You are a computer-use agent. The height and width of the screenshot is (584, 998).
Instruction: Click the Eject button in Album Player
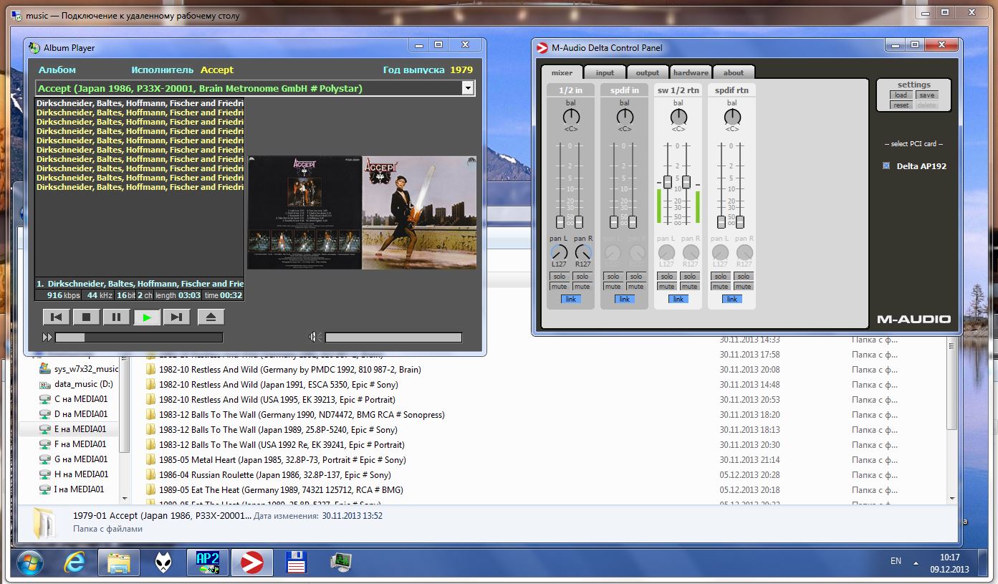click(211, 317)
